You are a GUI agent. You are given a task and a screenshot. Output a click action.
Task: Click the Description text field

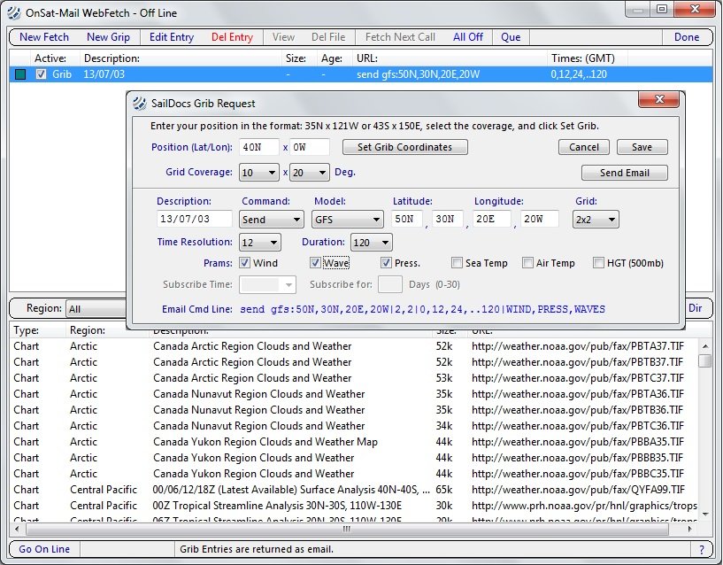(x=193, y=219)
